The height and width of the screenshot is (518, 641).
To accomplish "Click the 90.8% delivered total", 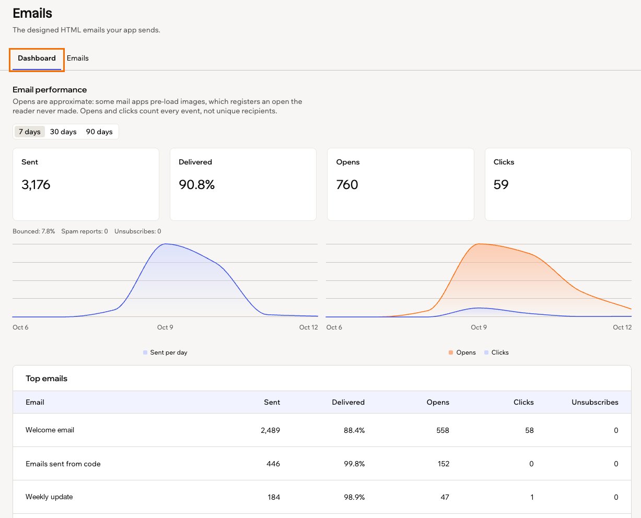I will (x=197, y=184).
